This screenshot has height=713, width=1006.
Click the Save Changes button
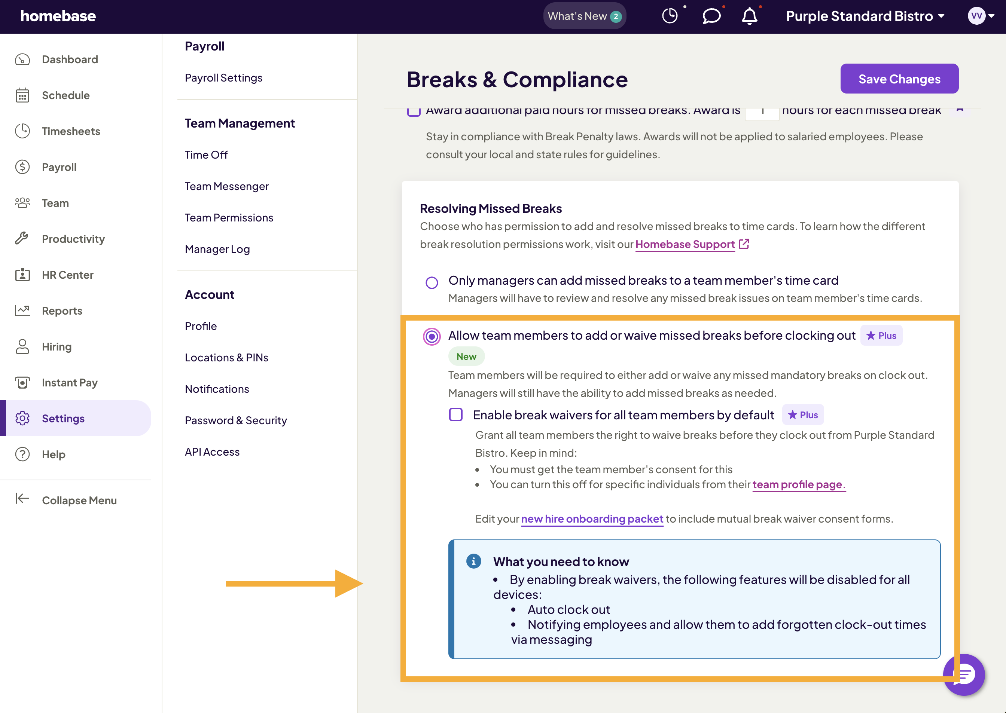899,79
